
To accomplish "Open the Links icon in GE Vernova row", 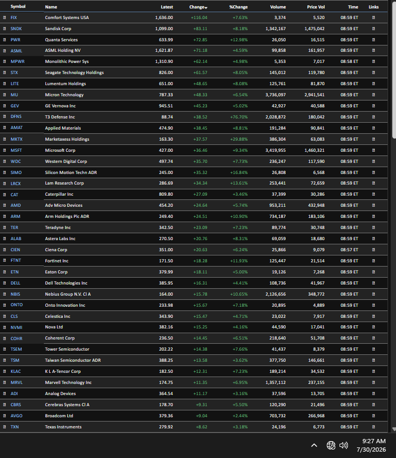I will (373, 106).
